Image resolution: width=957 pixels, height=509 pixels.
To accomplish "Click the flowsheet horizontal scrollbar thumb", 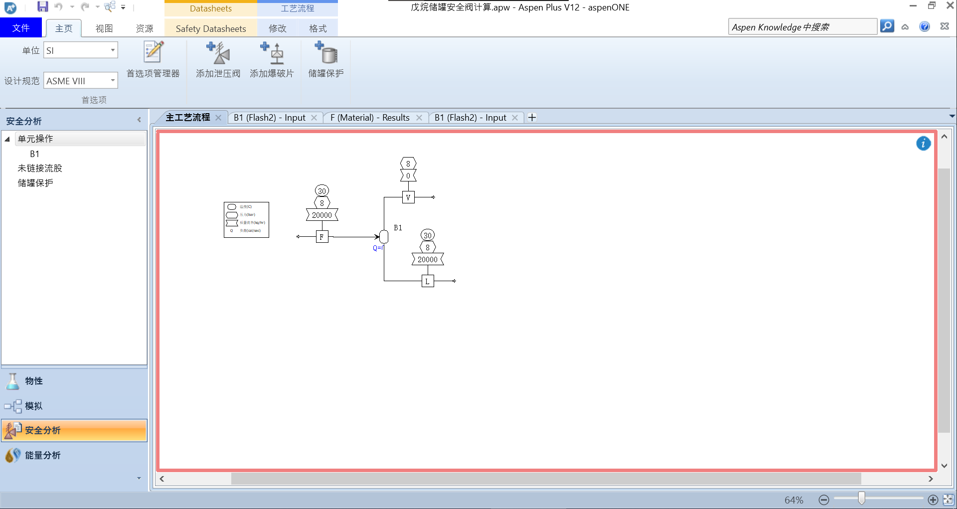I will [546, 479].
